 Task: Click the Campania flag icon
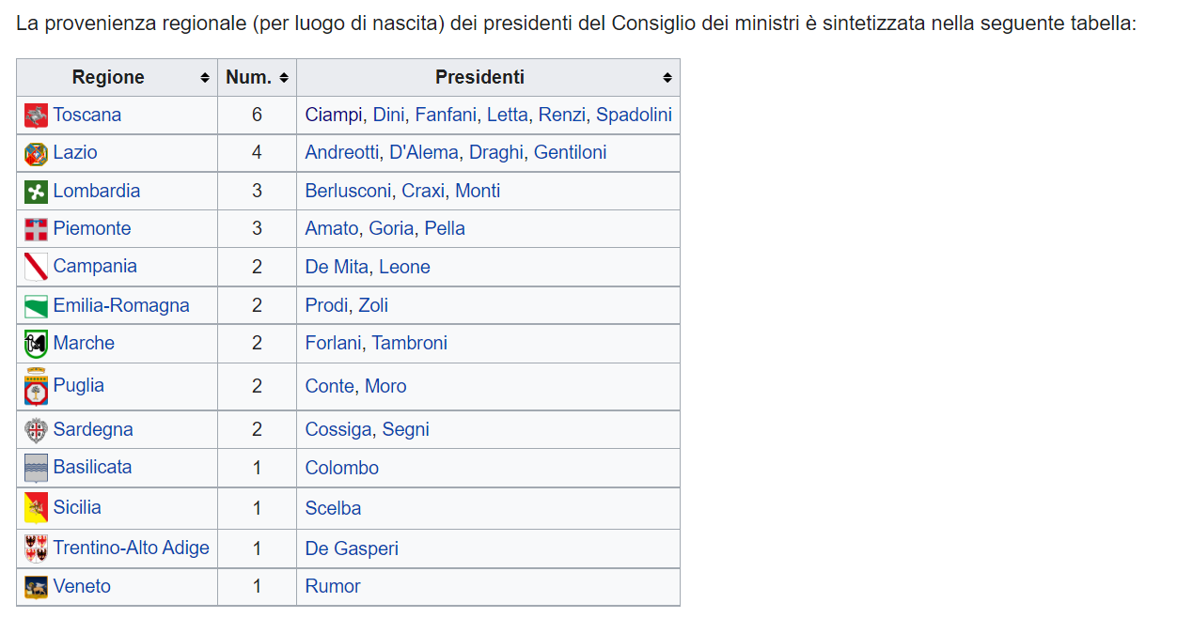coord(36,267)
